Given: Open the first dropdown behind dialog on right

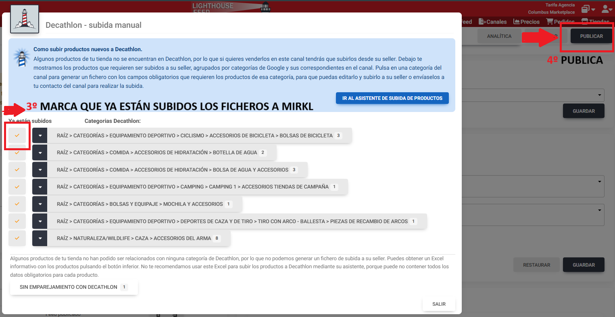Looking at the screenshot, I should click(x=533, y=95).
